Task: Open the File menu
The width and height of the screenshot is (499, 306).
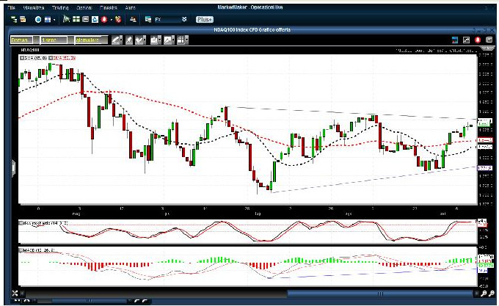Action: coord(11,7)
